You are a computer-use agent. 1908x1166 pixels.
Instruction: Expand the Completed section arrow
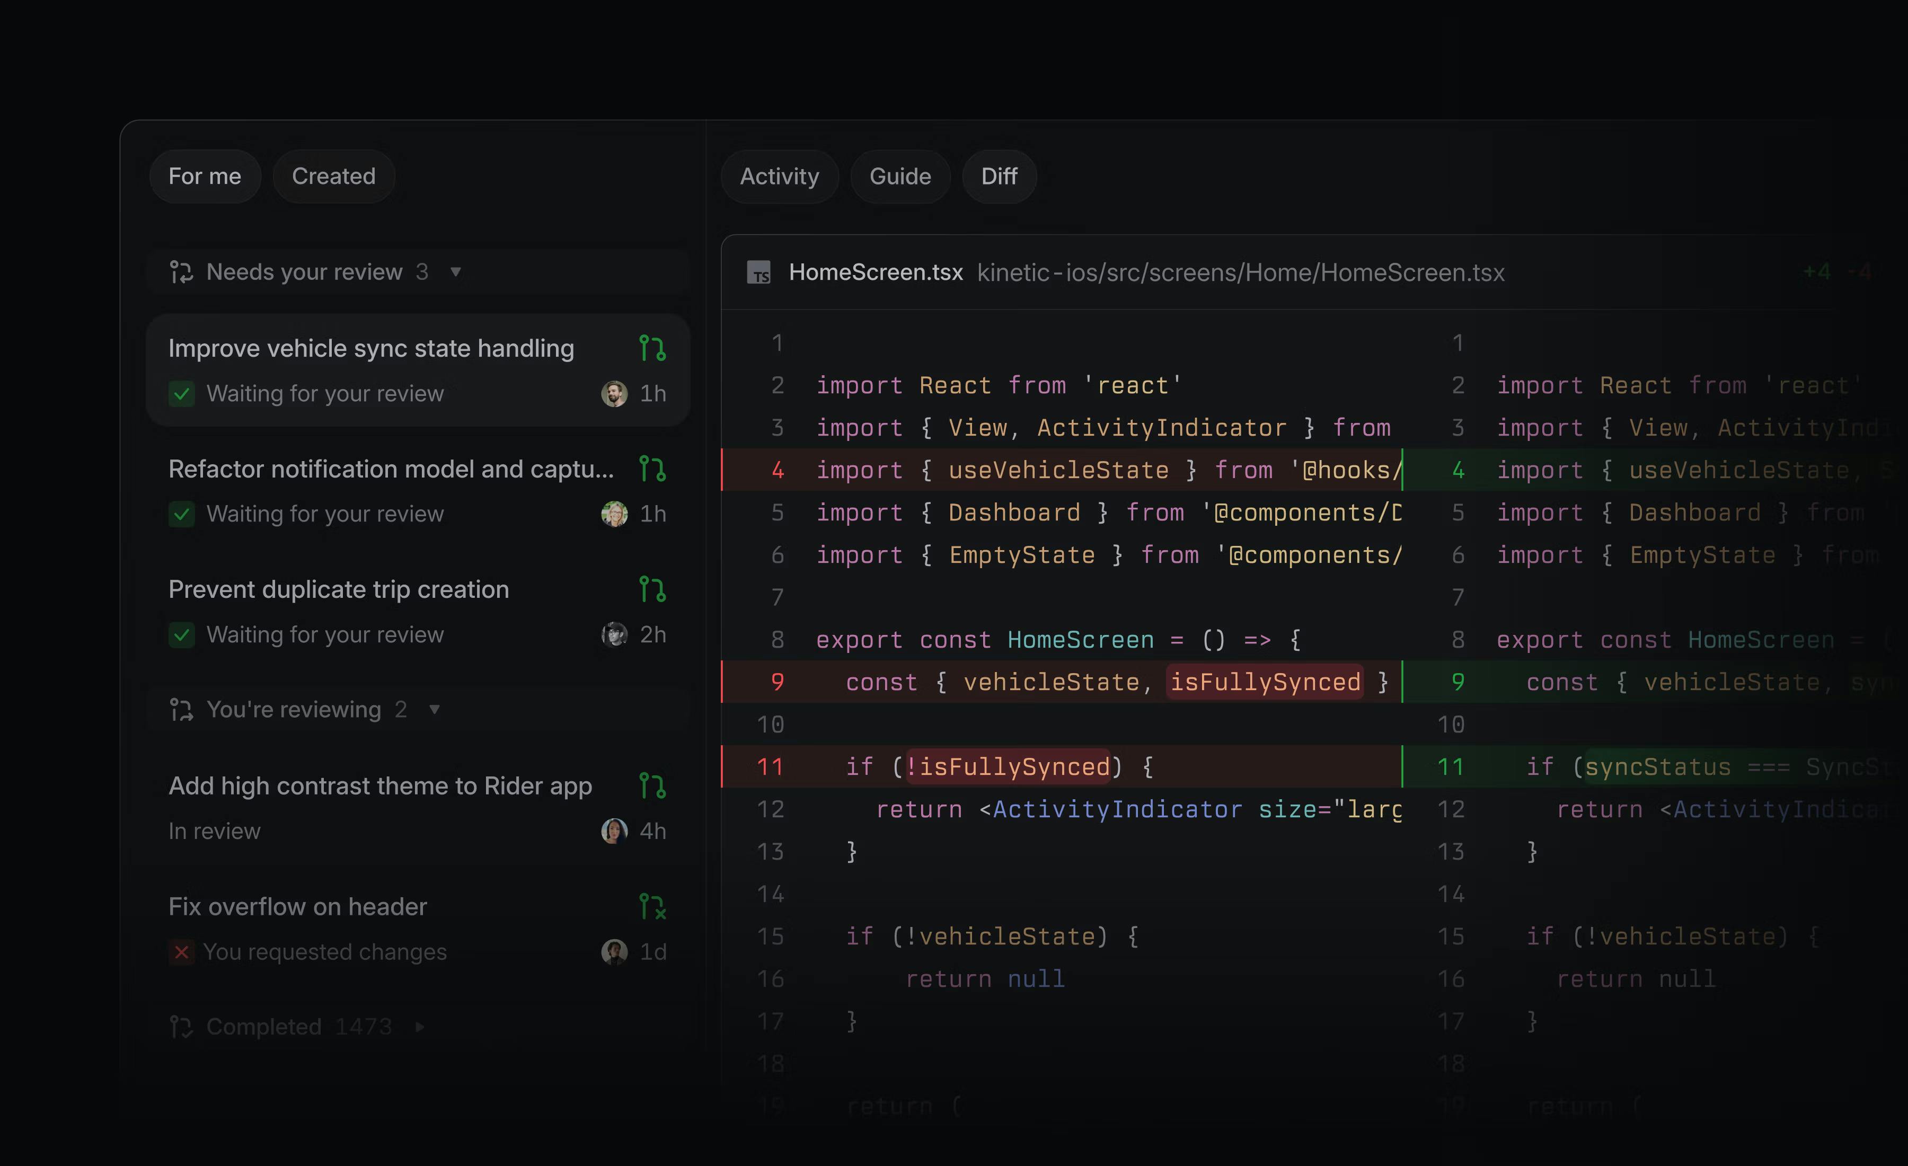click(x=420, y=1027)
